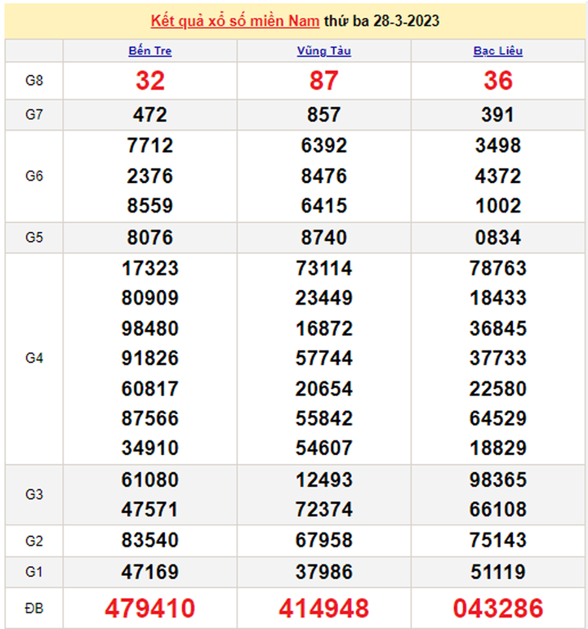Click the G7 result 857
Screen dimensions: 588x629
click(x=324, y=115)
